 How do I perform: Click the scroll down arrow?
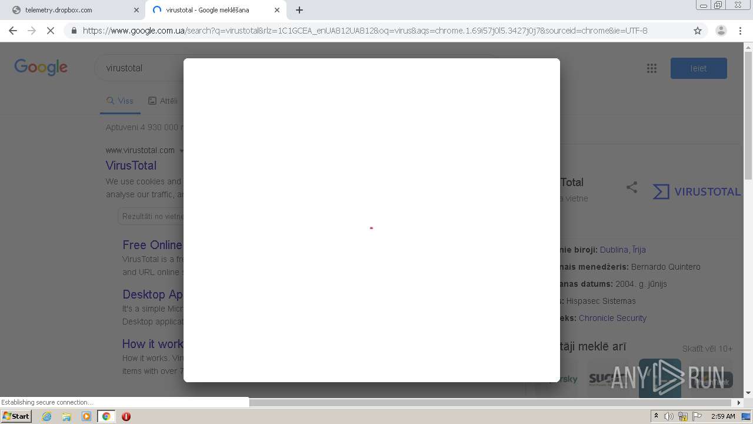point(748,393)
